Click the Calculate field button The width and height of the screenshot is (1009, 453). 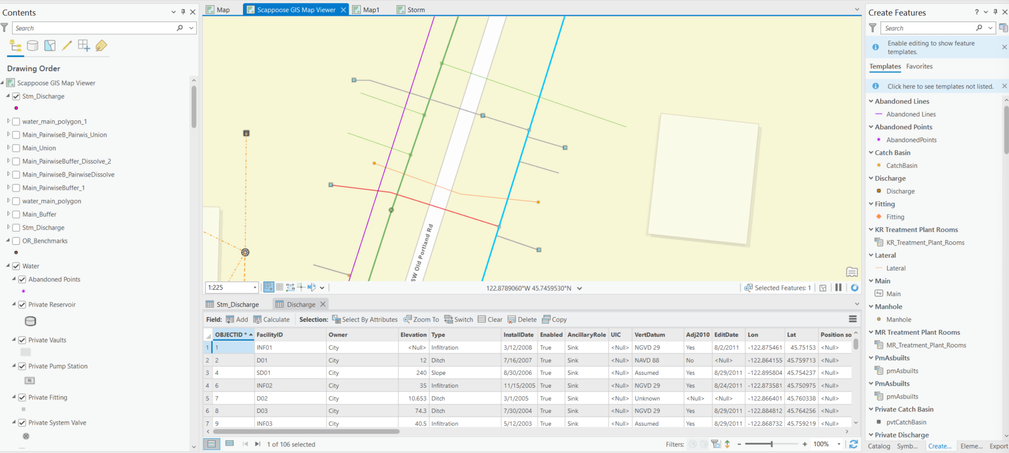tap(271, 319)
